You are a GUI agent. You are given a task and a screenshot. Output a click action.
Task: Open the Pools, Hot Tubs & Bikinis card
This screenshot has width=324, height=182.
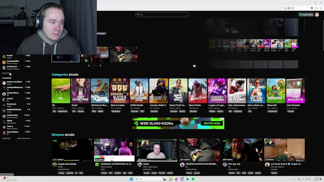[256, 91]
